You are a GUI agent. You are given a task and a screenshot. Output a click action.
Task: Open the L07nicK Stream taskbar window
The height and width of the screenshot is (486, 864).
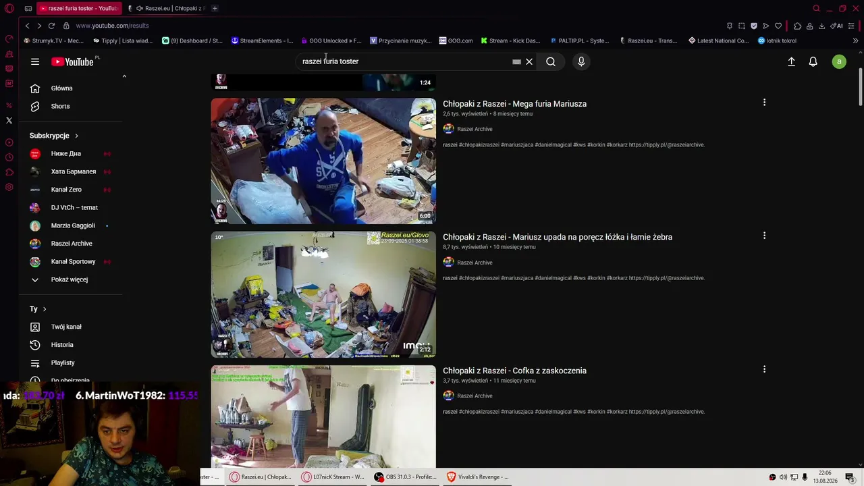(x=333, y=477)
